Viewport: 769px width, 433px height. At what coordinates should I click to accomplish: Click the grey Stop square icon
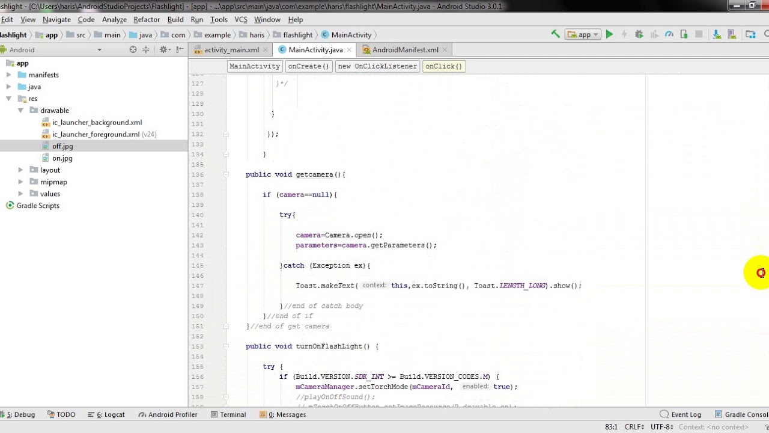pyautogui.click(x=699, y=35)
